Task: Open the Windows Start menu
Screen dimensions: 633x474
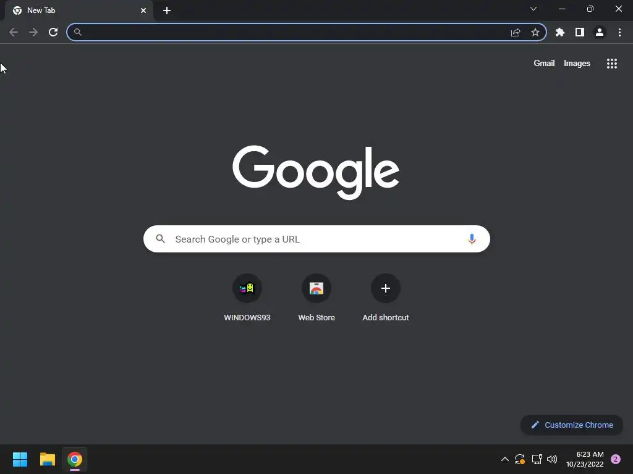Action: pyautogui.click(x=20, y=459)
